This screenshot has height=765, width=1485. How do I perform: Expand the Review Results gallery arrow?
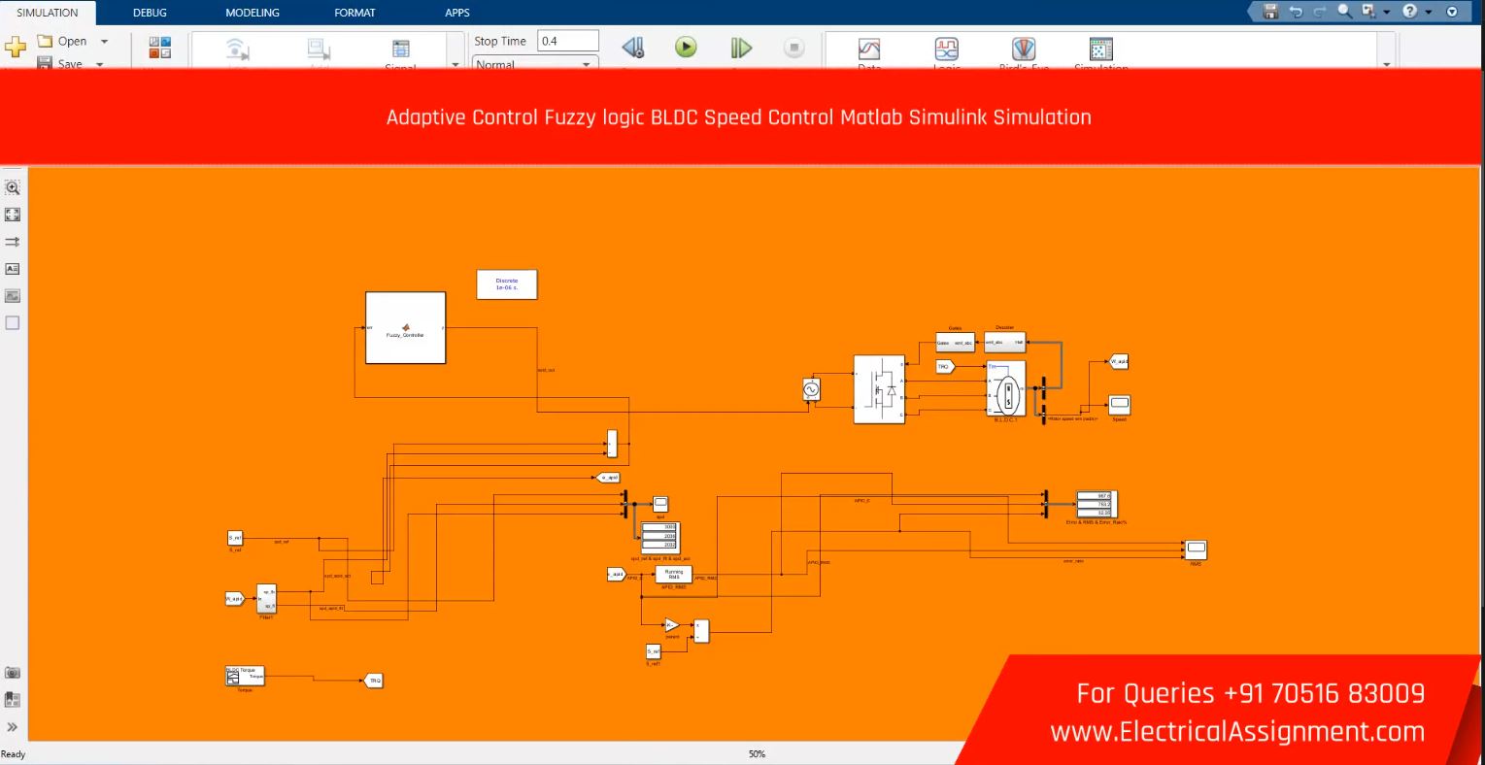(x=1386, y=64)
